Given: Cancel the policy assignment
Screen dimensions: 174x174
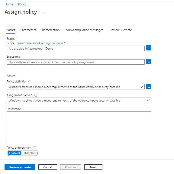Looking at the screenshot, I should point(48,167).
